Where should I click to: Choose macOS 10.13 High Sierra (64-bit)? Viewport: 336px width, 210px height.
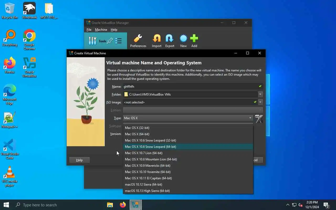click(188, 191)
